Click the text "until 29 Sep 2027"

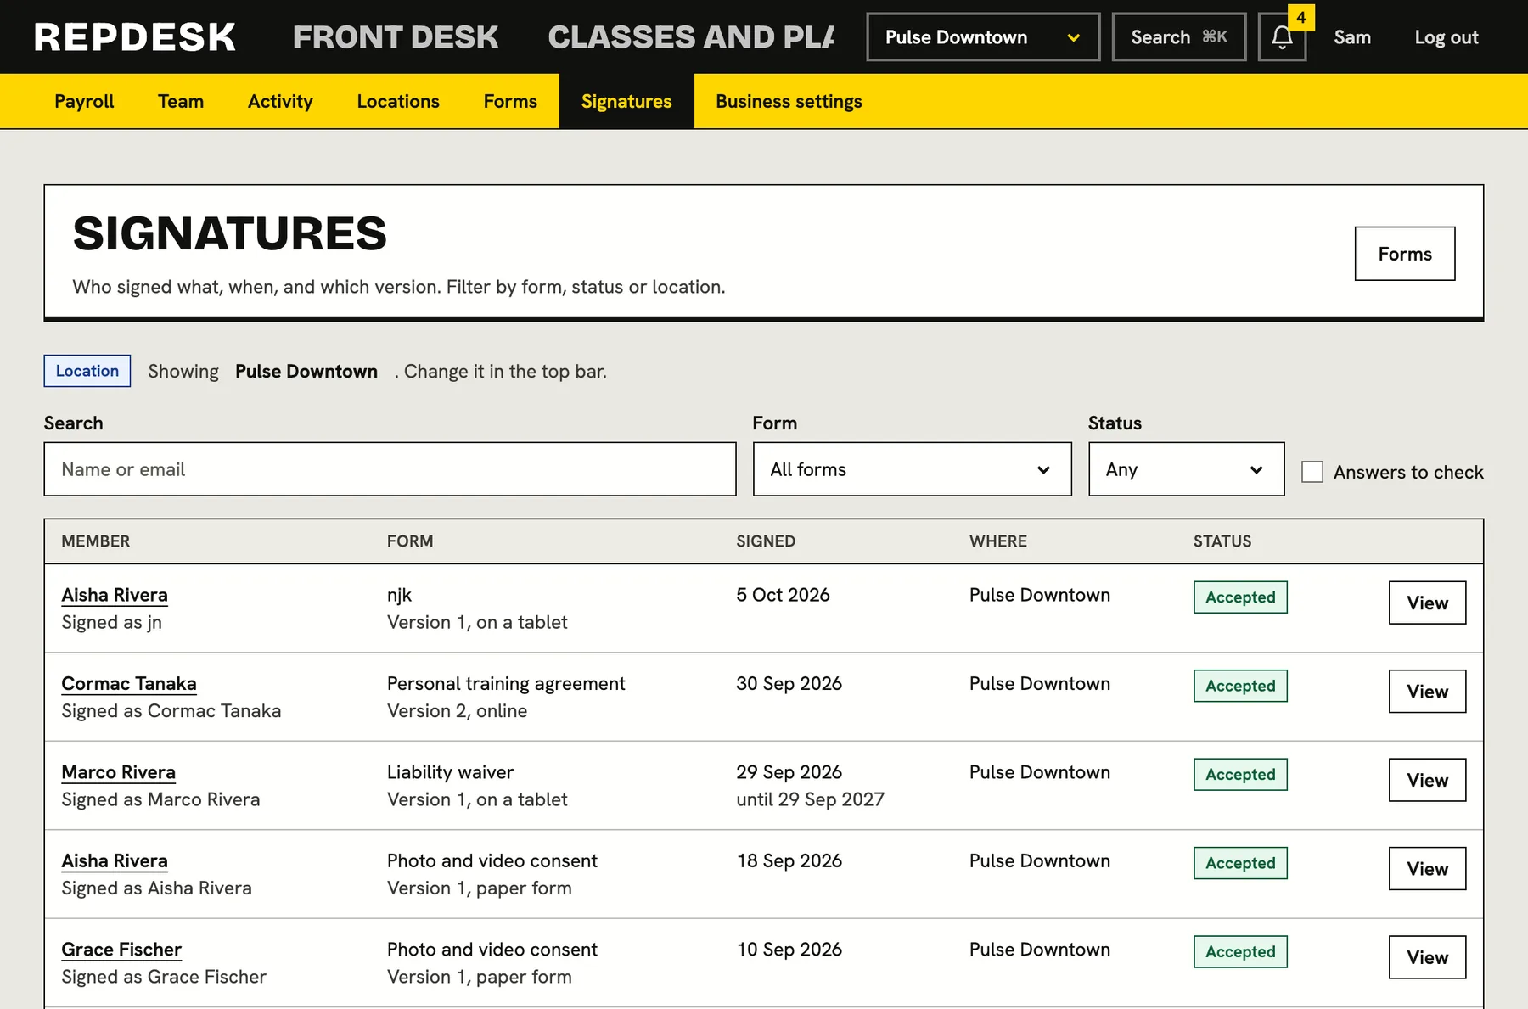coord(810,799)
